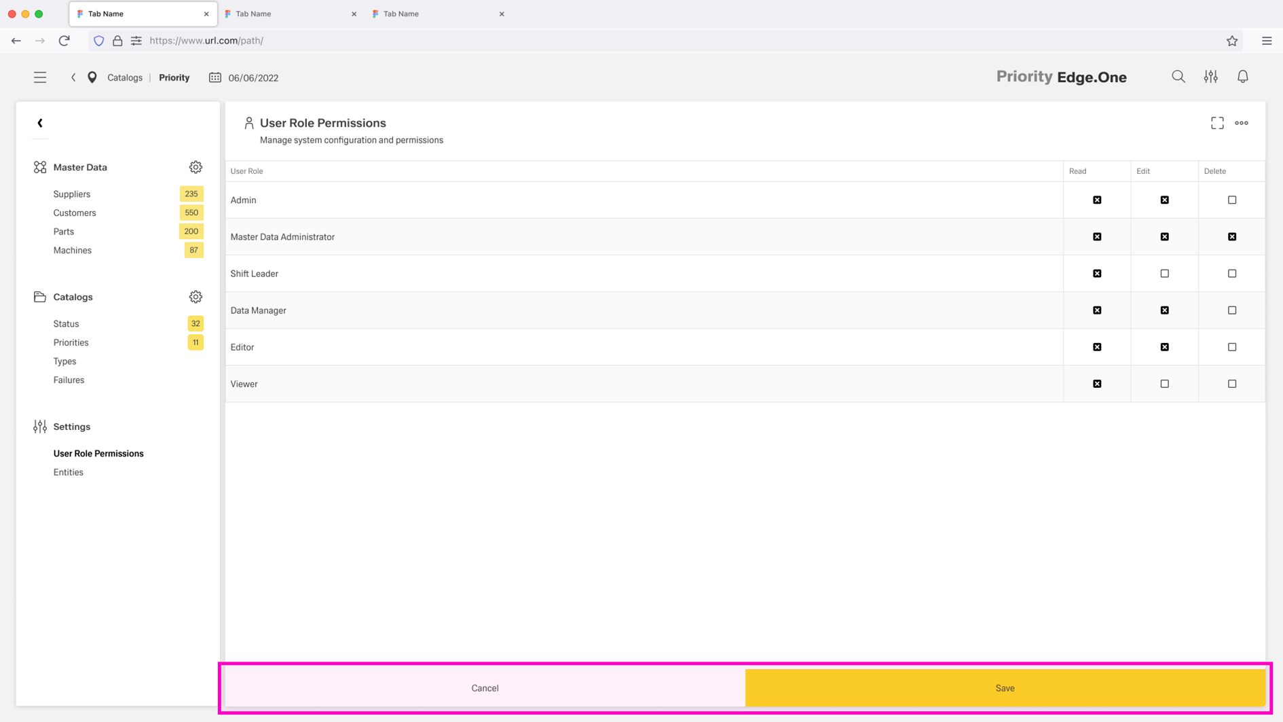Expand panel to fullscreen
1283x722 pixels.
[1217, 123]
